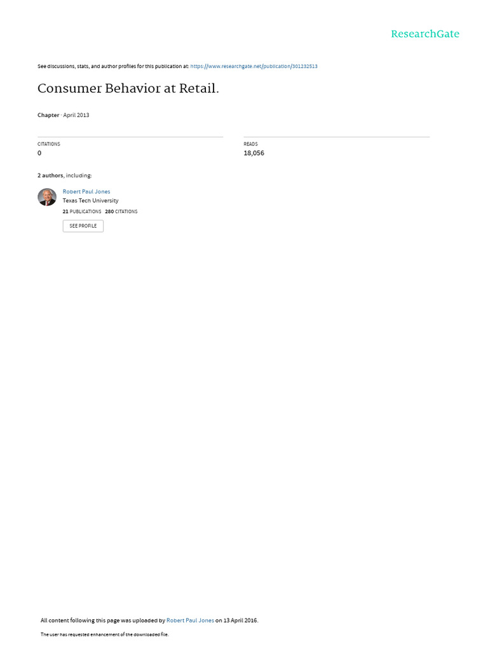Select the 280 Citations author stat
Viewport: 488px width, 651px height.
click(121, 212)
